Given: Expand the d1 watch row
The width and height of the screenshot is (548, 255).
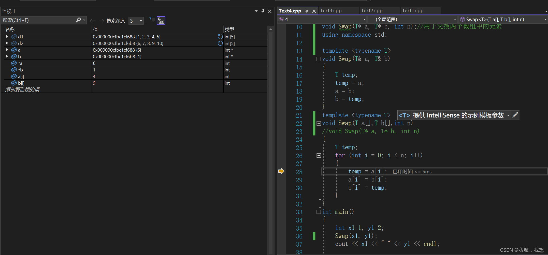Looking at the screenshot, I should 7,37.
